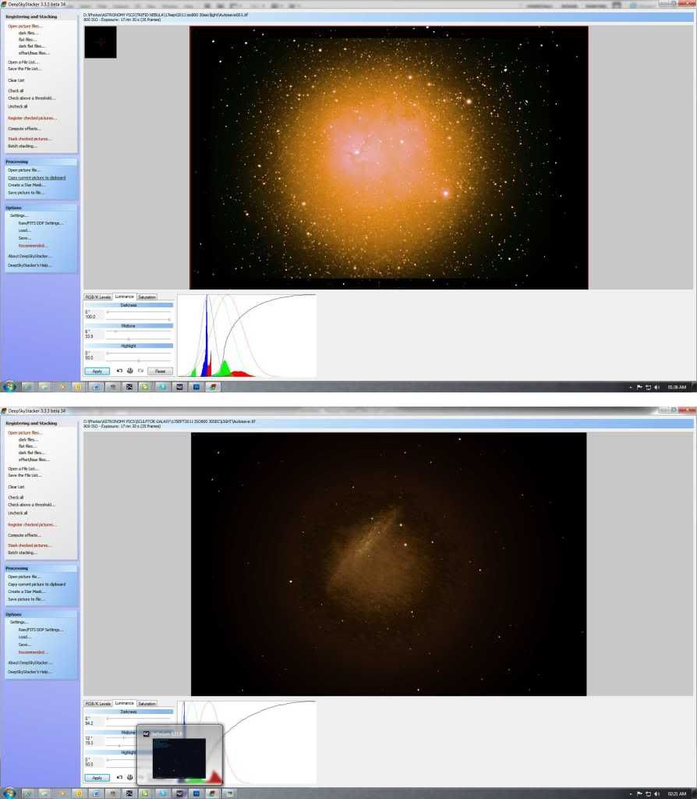
Task: Click the settings gear icon beside Apply in Trifid window
Action: (129, 371)
